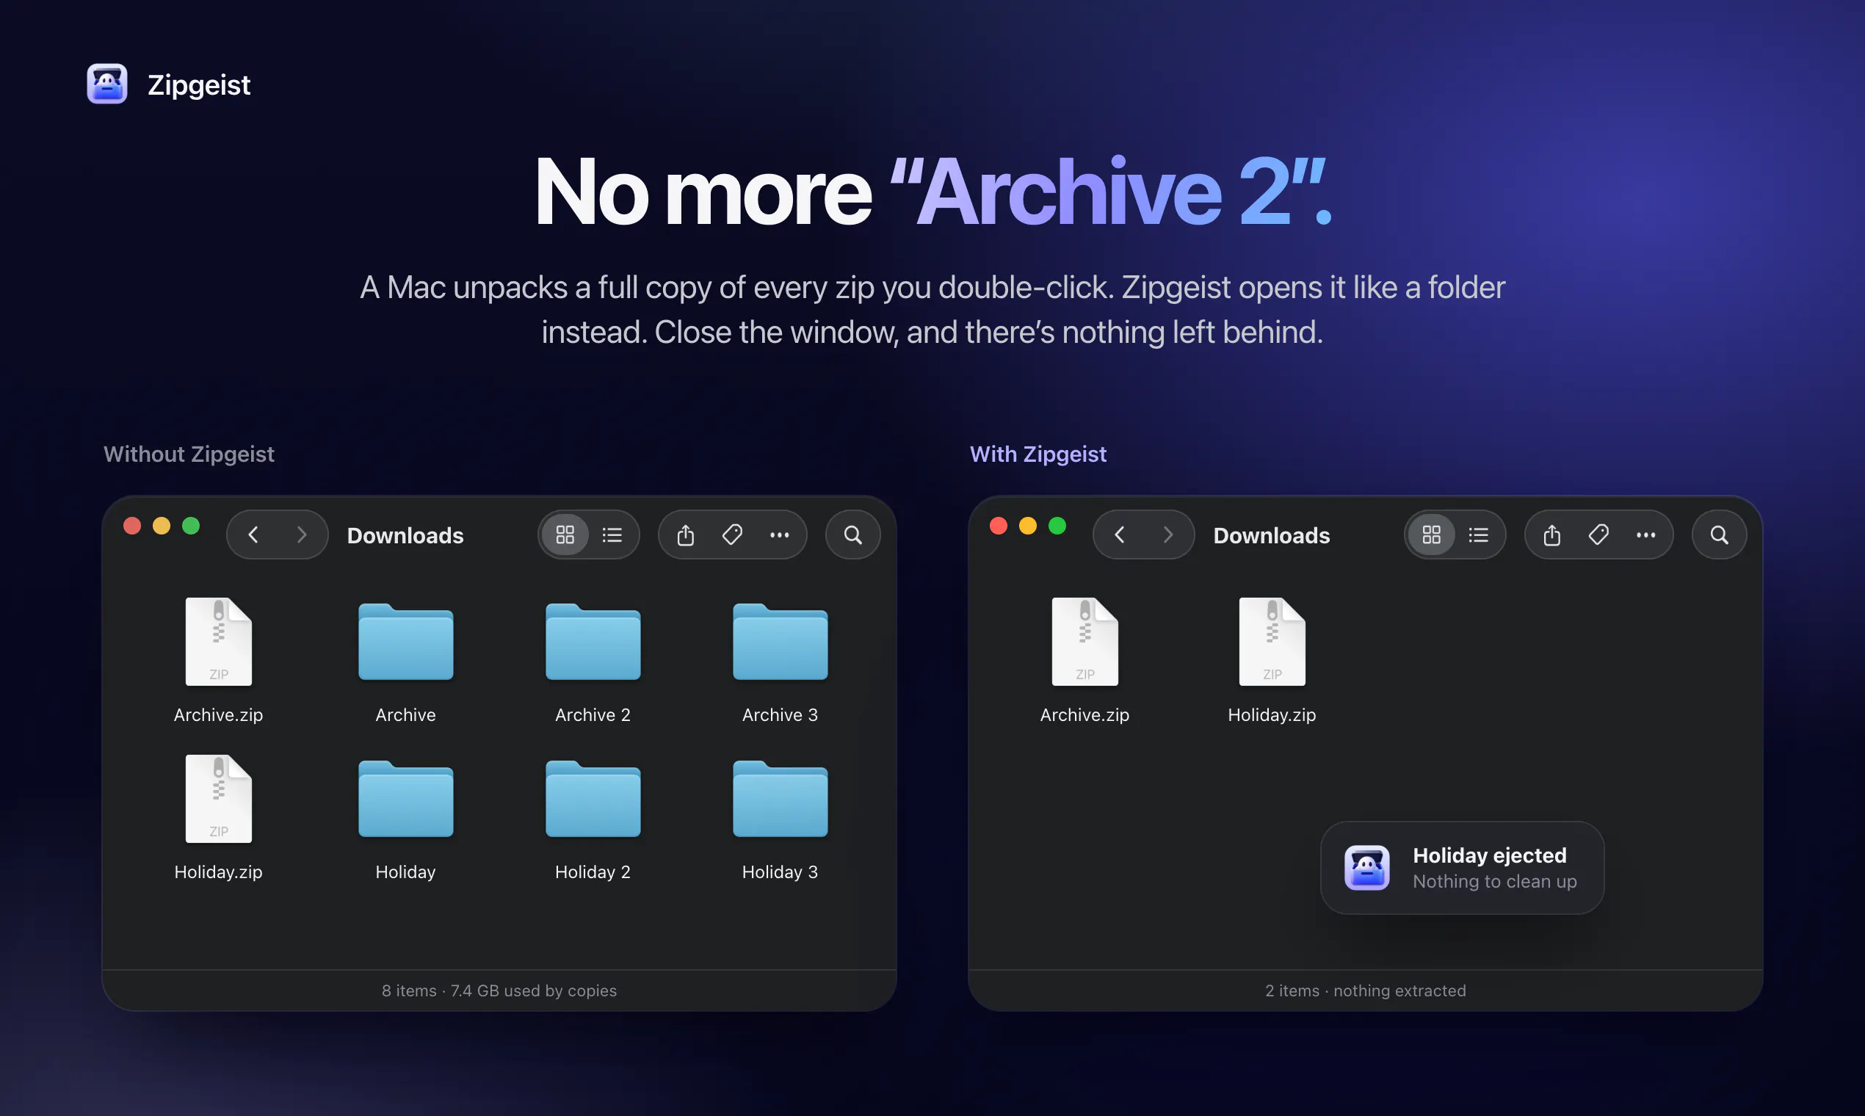Search in the right Downloads window
The image size is (1865, 1116).
pyautogui.click(x=1719, y=535)
